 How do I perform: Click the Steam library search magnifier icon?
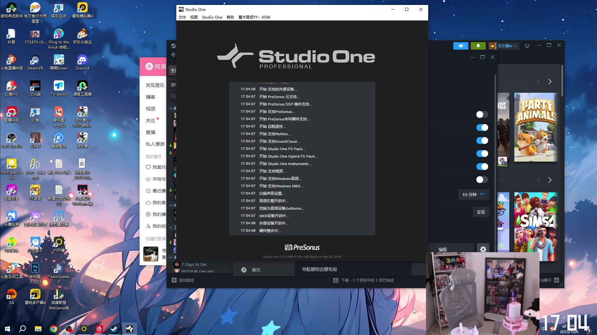click(174, 96)
